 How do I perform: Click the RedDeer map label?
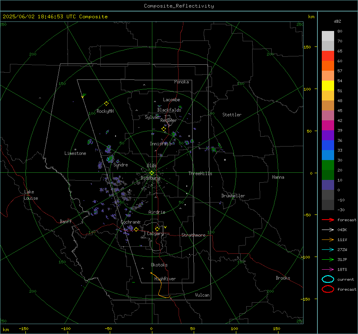(x=169, y=120)
